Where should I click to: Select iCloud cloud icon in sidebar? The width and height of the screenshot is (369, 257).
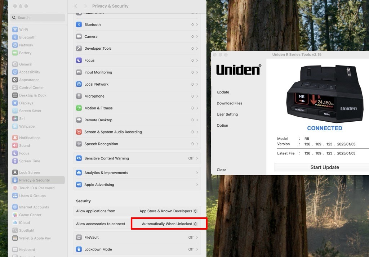point(15,222)
